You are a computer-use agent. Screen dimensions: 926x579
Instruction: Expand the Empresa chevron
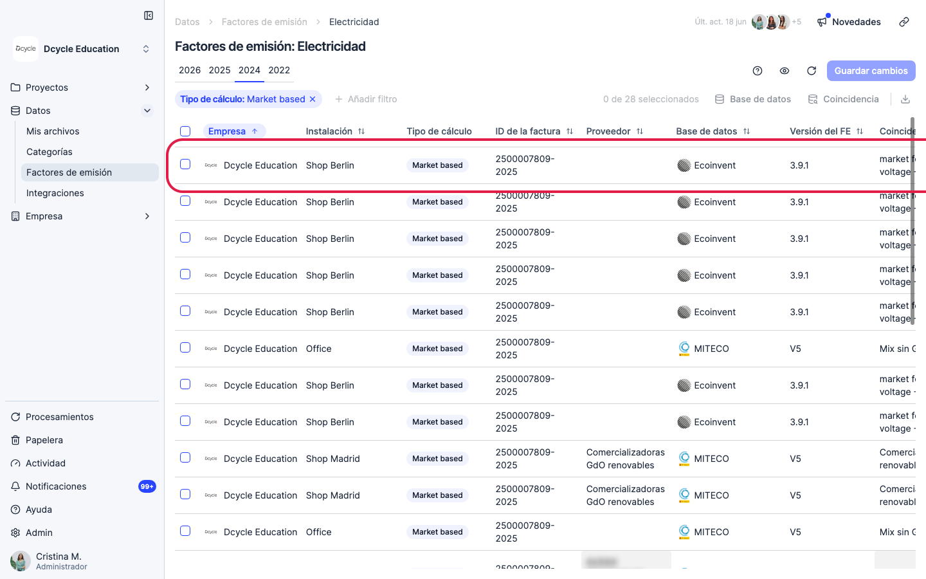(x=147, y=216)
